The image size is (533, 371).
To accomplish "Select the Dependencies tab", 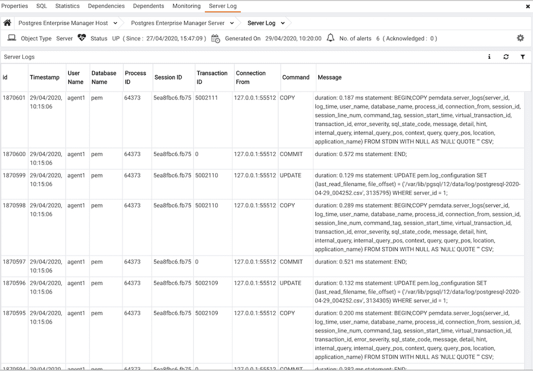I will pos(106,6).
